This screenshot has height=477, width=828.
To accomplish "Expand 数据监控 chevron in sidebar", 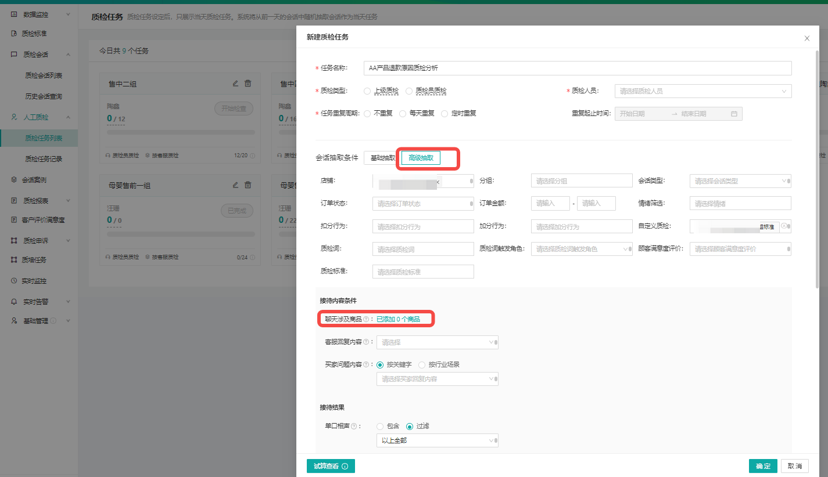I will pos(68,14).
